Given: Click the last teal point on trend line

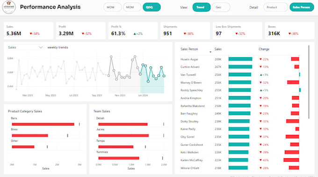Looking at the screenshot, I should click(x=164, y=76).
